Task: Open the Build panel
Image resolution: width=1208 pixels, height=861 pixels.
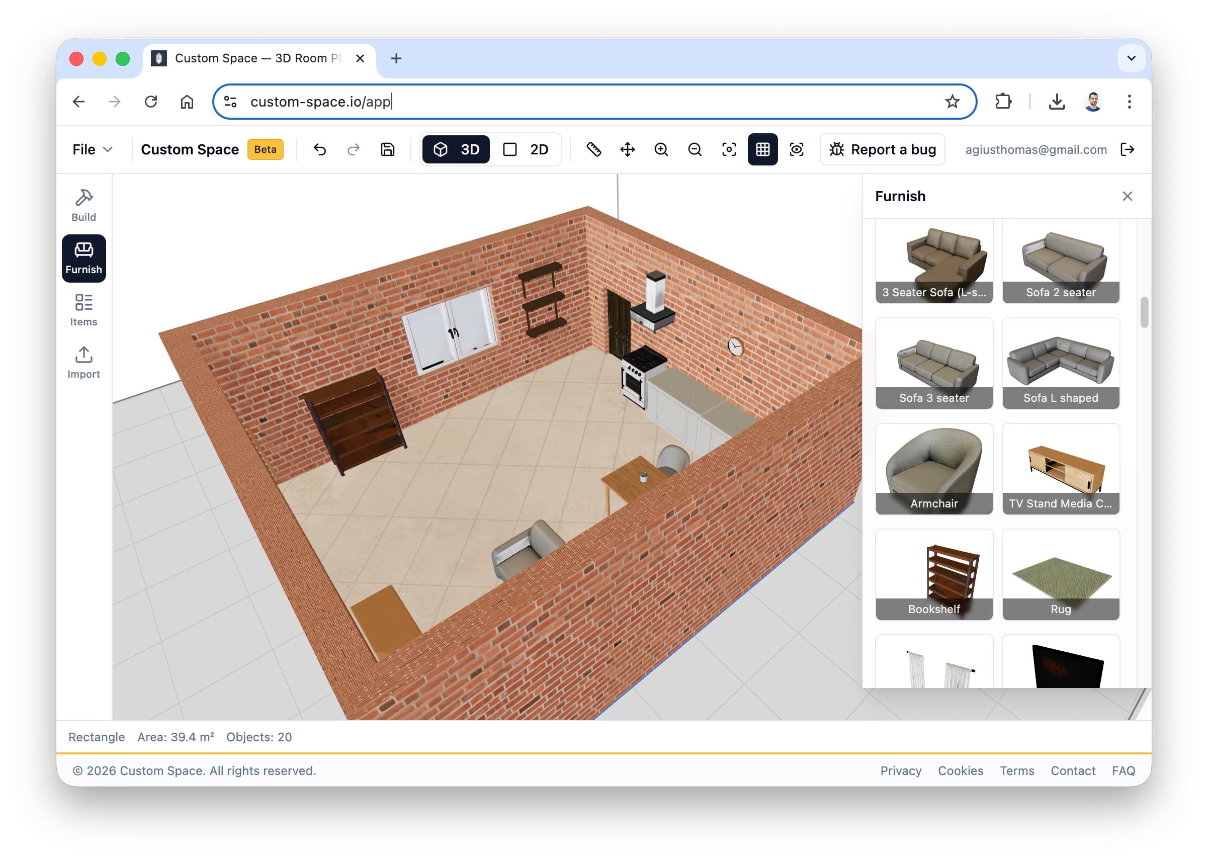Action: click(x=83, y=205)
